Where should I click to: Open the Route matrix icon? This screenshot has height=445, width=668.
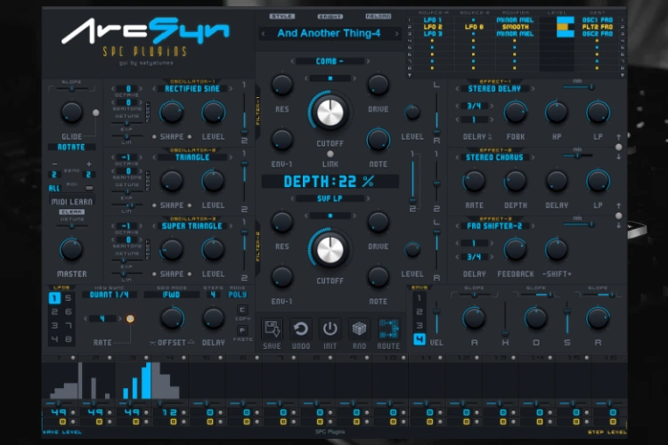pos(388,328)
